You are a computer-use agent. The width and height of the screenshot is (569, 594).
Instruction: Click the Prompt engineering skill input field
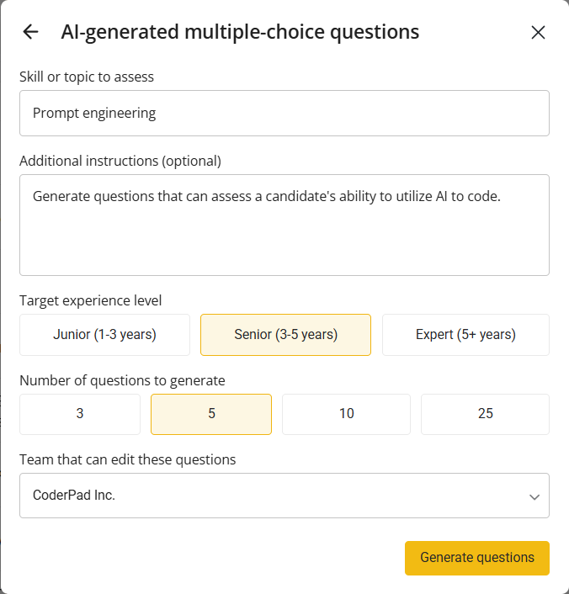point(284,113)
